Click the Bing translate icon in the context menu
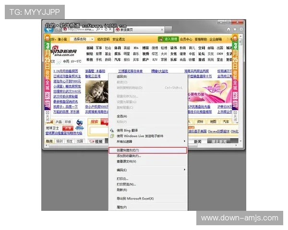This screenshot has width=288, height=230. point(112,131)
